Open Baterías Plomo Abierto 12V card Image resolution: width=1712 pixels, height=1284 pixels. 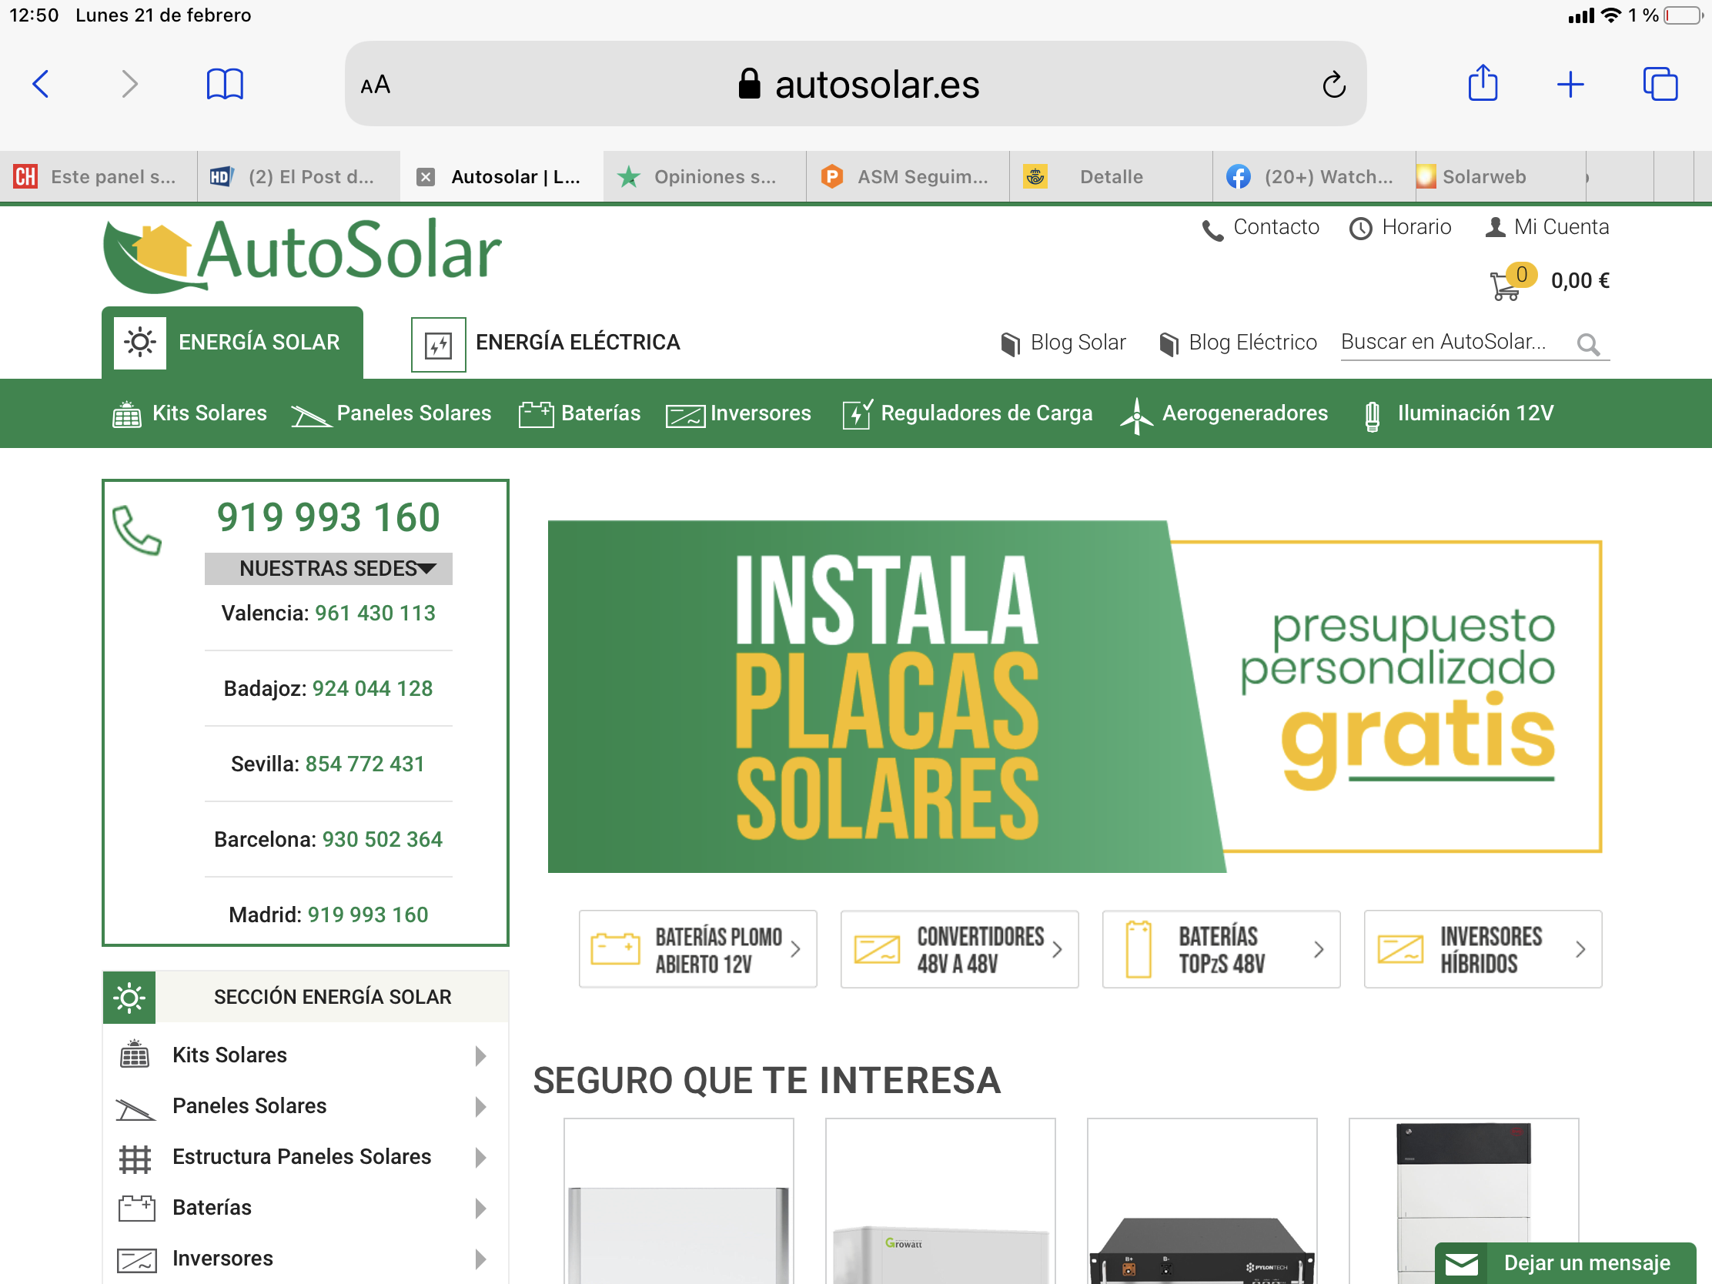pos(697,949)
